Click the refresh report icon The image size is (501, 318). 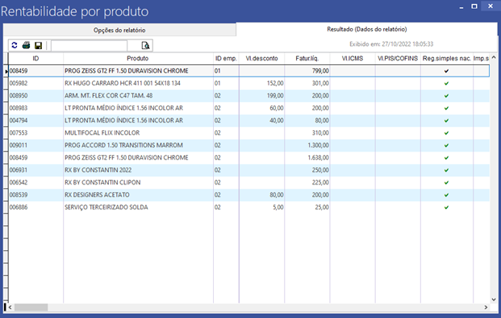[15, 45]
